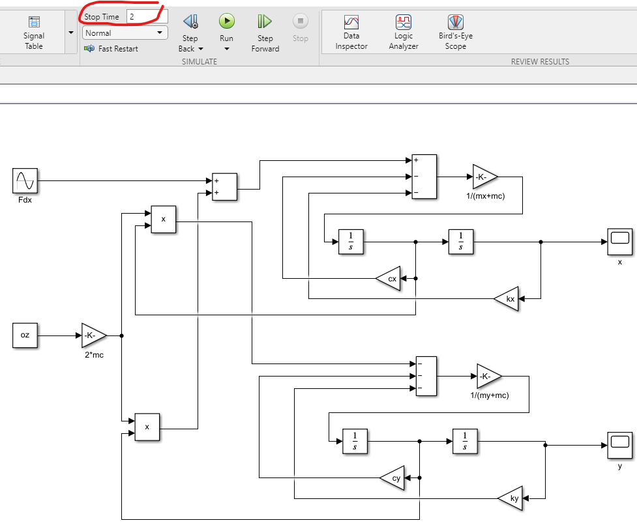Click the Step Back icon
The image size is (637, 527).
[190, 21]
